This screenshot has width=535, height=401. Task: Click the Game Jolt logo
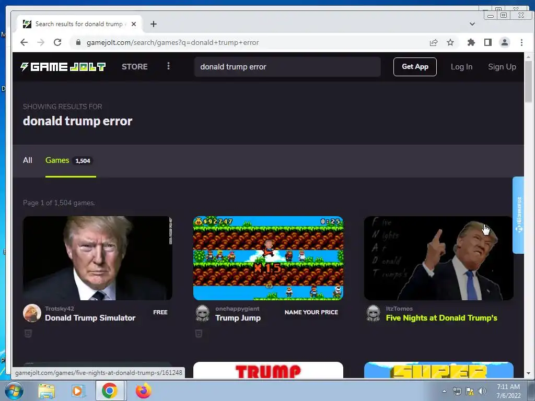(63, 67)
